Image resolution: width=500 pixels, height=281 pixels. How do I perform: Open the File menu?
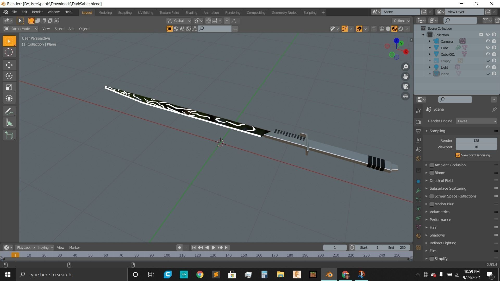coord(14,12)
